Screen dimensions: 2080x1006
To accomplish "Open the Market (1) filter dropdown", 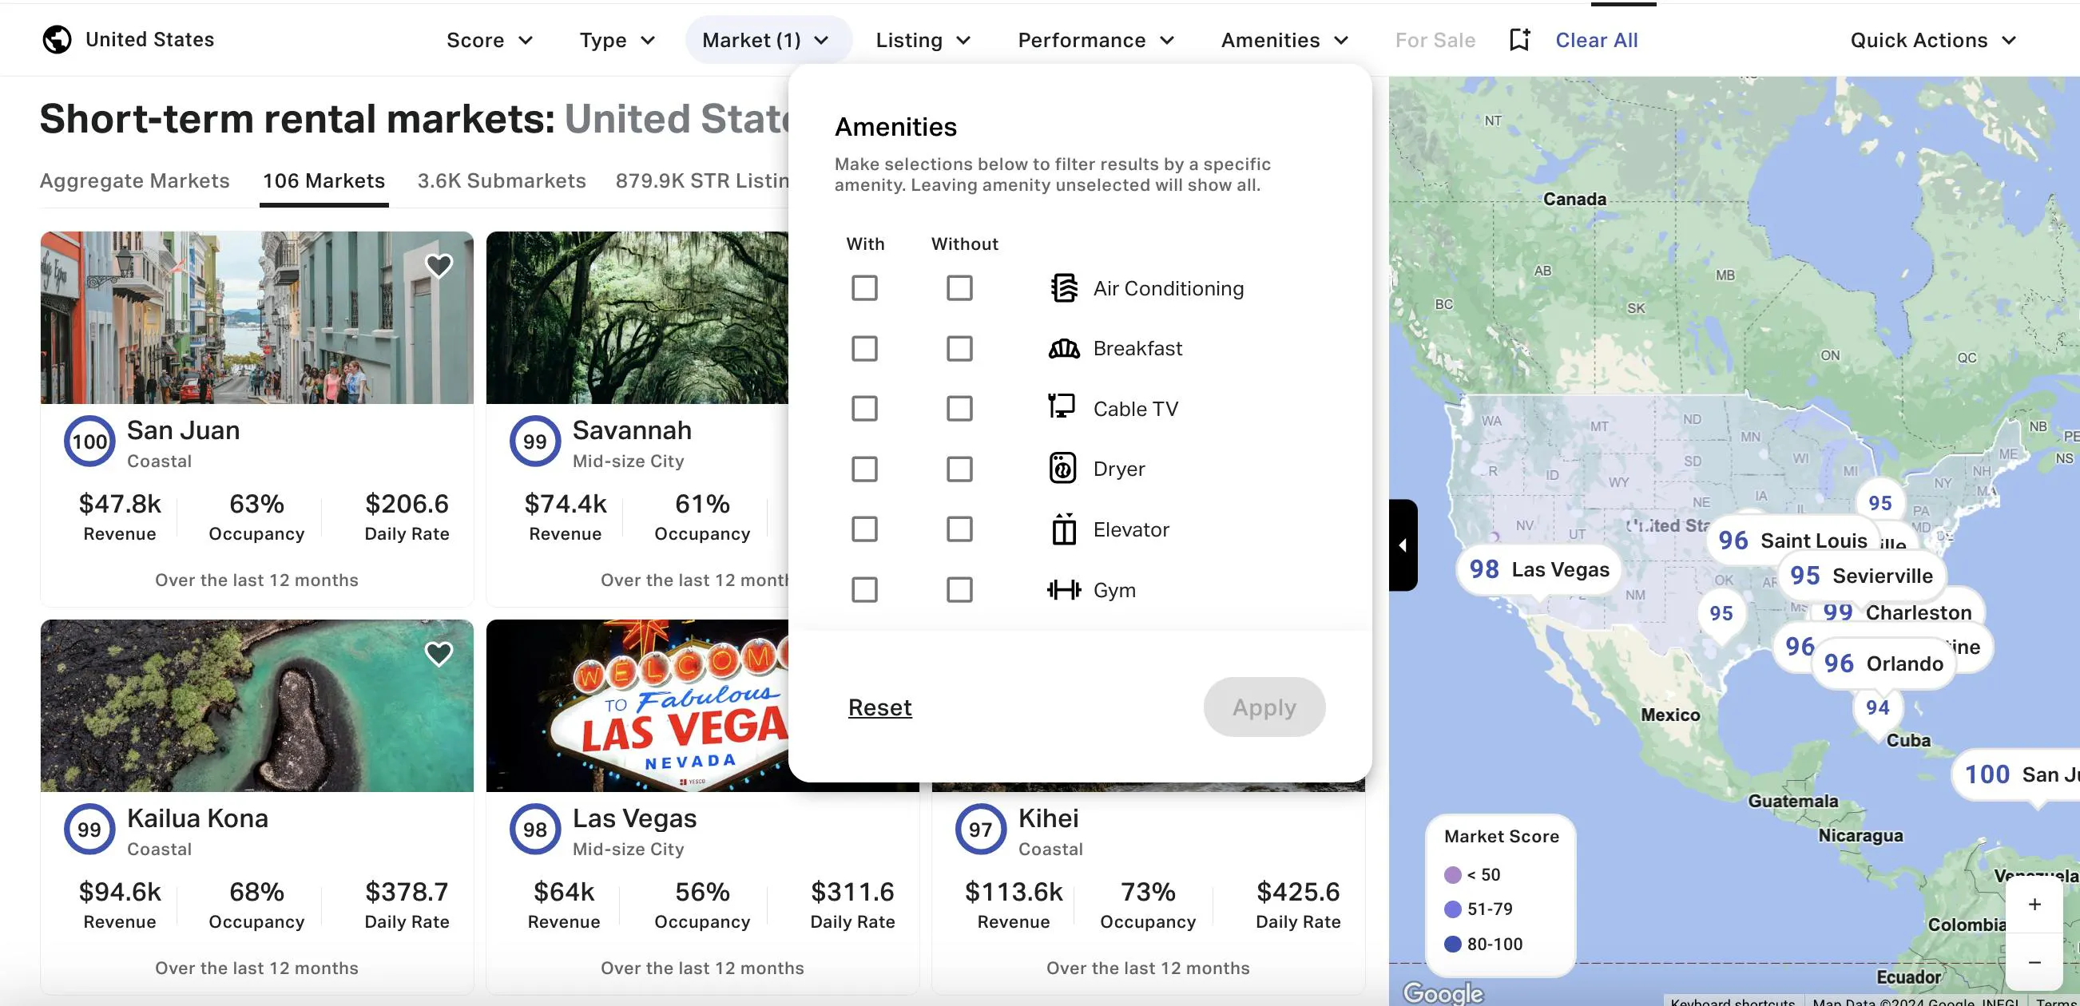I will [767, 41].
